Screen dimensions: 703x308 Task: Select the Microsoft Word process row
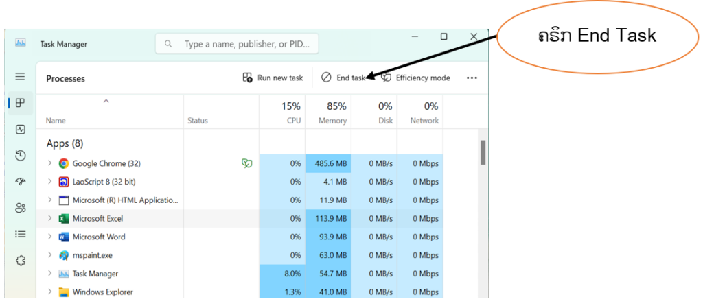[99, 237]
